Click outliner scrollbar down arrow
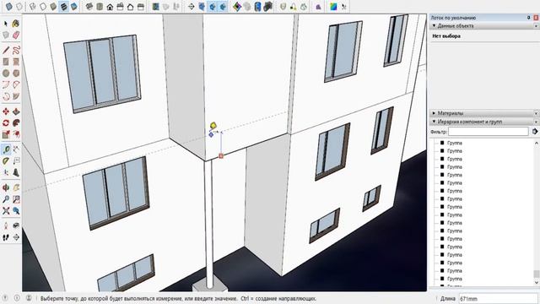The width and height of the screenshot is (540, 304). [537, 283]
